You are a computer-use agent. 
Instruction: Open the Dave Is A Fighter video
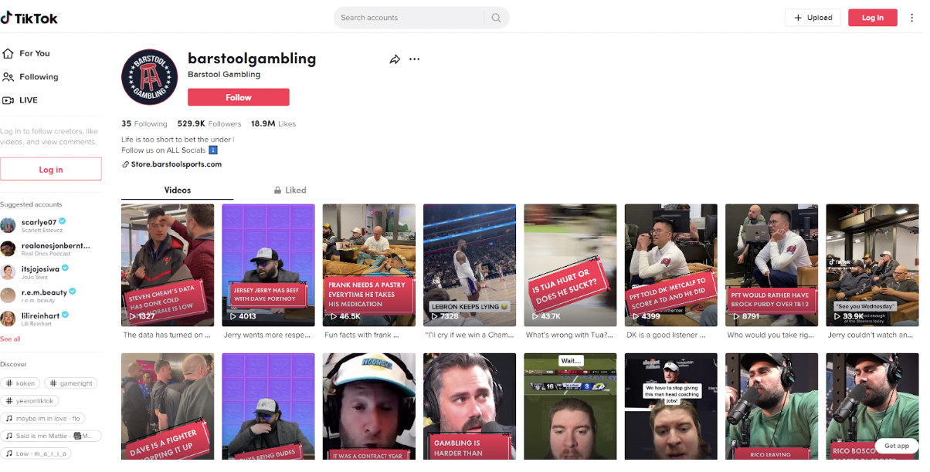(168, 406)
